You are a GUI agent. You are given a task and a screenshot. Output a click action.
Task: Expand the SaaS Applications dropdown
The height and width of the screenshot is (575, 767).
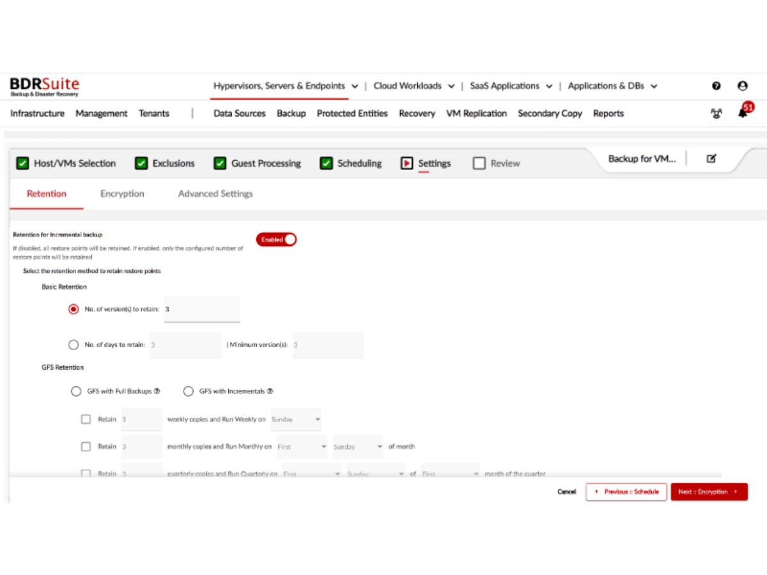point(511,86)
